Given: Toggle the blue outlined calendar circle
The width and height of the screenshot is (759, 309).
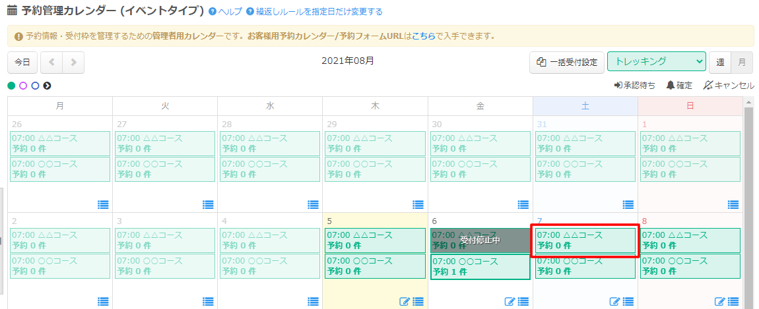Looking at the screenshot, I should 35,86.
